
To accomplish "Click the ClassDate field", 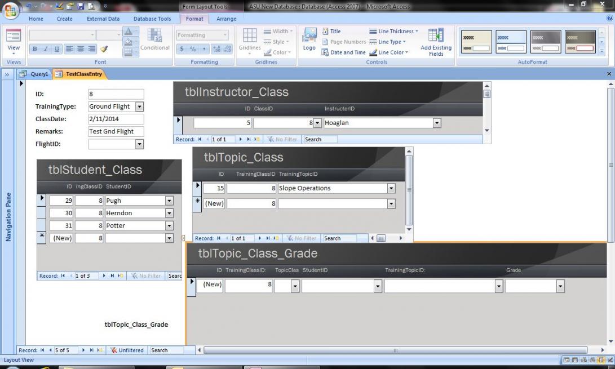I will (116, 119).
